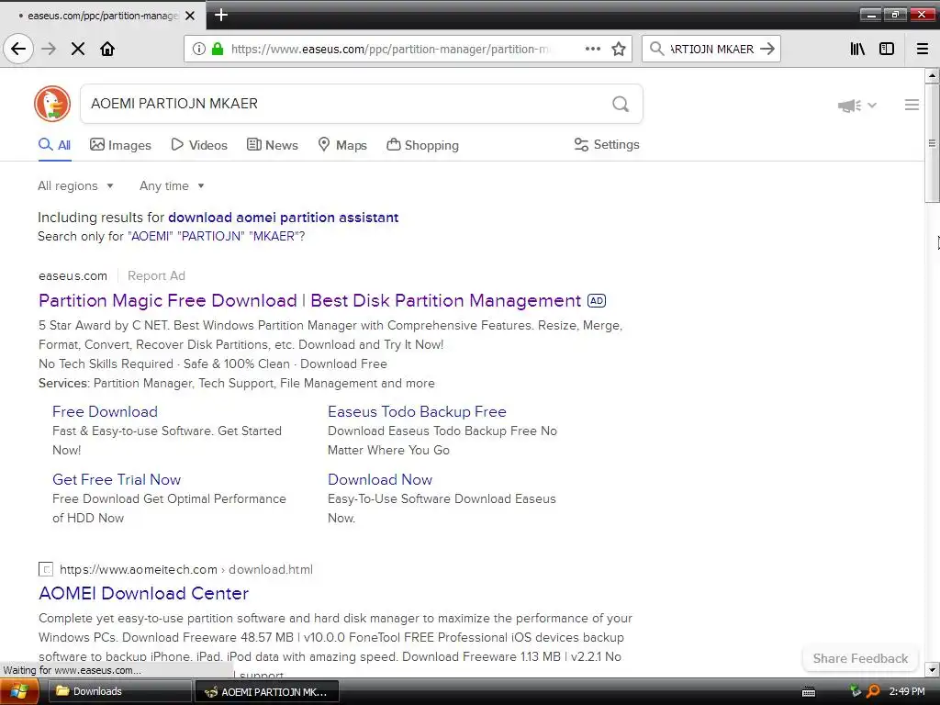This screenshot has height=705, width=940.
Task: Click the vertical scrollbar thumb
Action: [932, 142]
